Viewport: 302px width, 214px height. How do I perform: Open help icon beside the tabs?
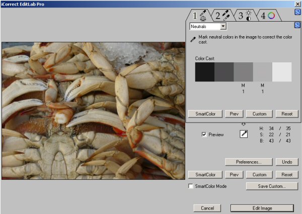(297, 12)
